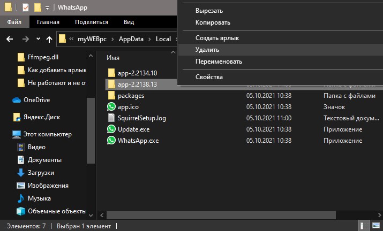The image size is (383, 231).
Task: Click the Загрузки blue arrow icon
Action: point(21,173)
